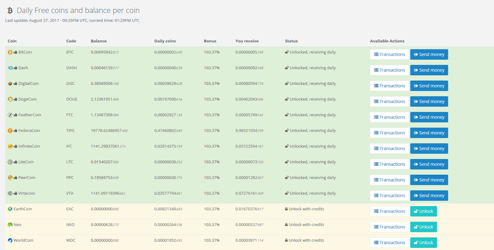Show InfiniteCoin Transactions
Screen dimensions: 494x250
point(389,148)
